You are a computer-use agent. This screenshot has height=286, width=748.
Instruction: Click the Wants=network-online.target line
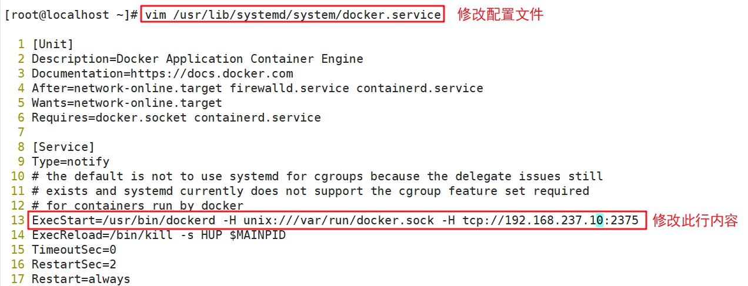pyautogui.click(x=126, y=103)
